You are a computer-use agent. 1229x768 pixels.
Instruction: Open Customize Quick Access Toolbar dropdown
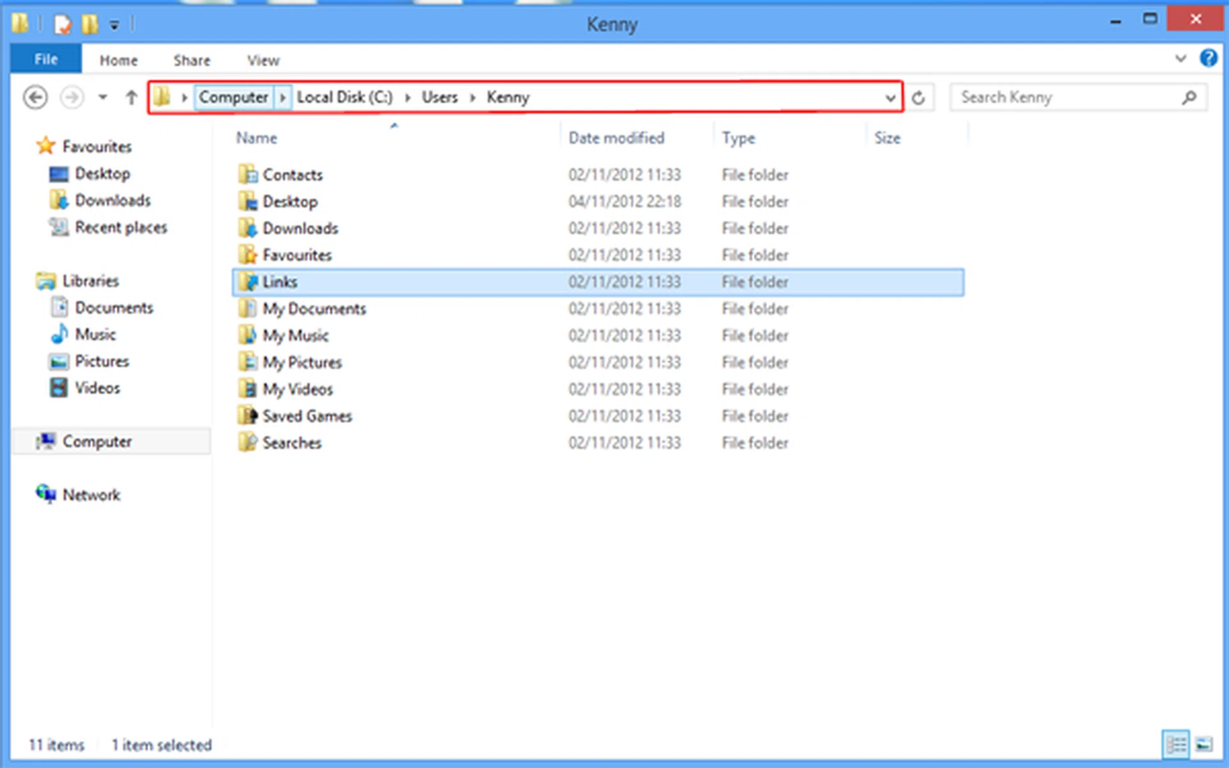(x=115, y=26)
